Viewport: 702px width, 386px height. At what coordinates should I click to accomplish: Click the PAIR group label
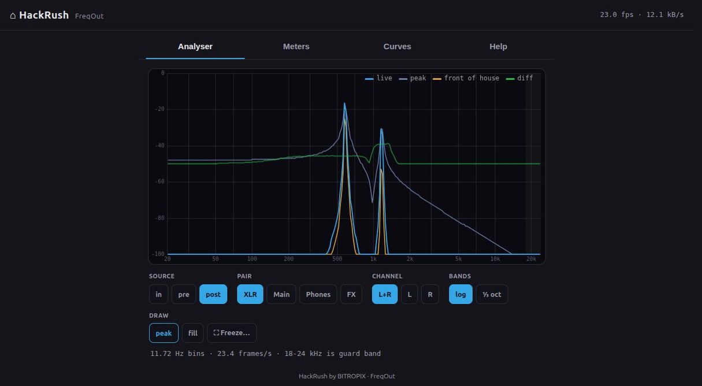(244, 276)
